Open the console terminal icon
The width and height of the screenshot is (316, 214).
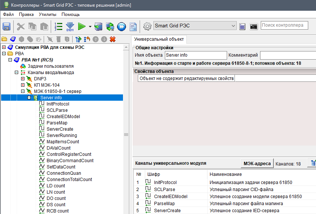point(254,26)
